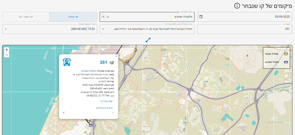Expand the travel route selection dropdown
Screen dimensions: 295x135
pyautogui.click(x=103, y=29)
